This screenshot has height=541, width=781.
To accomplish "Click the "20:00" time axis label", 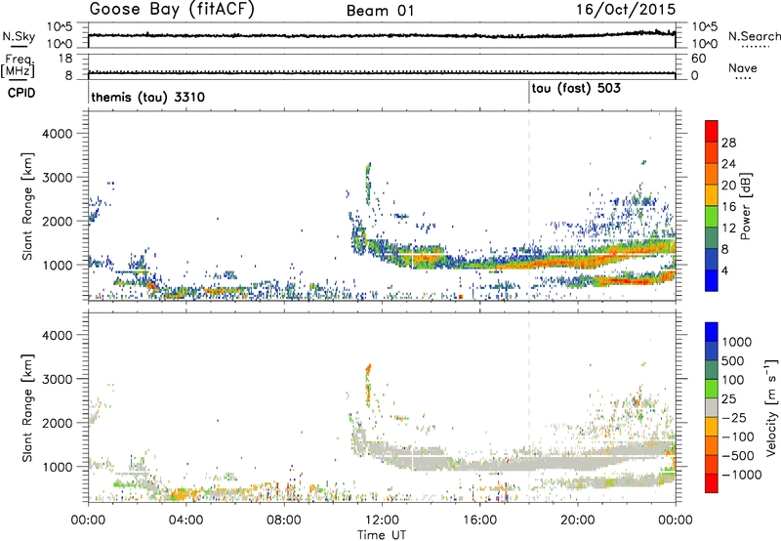I will pyautogui.click(x=577, y=520).
